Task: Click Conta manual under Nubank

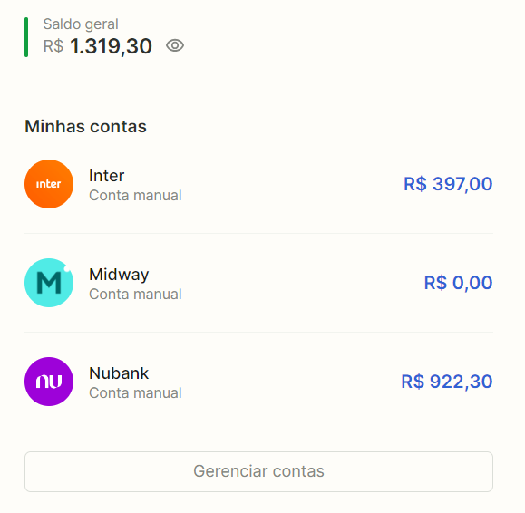Action: coord(135,392)
